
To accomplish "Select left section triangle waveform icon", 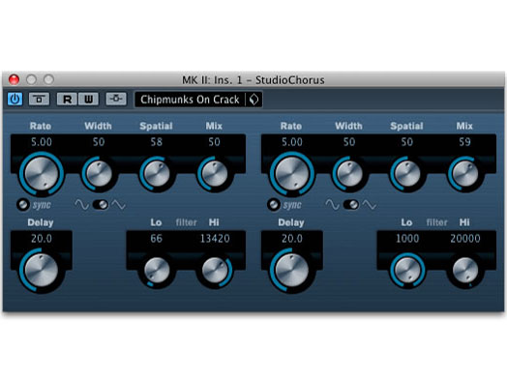I will [x=119, y=205].
